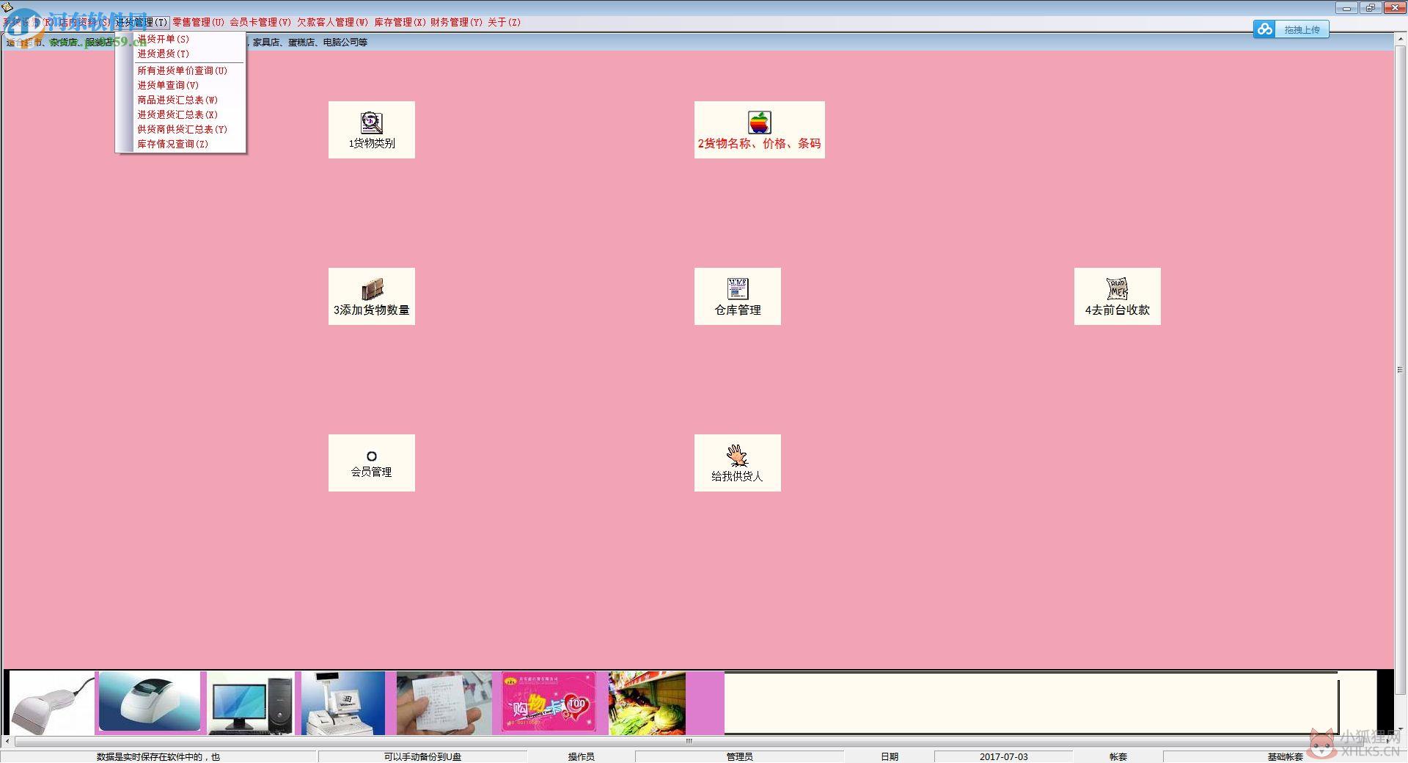This screenshot has width=1408, height=763.
Task: Open the 会员卡管理(V) menu
Action: click(260, 22)
